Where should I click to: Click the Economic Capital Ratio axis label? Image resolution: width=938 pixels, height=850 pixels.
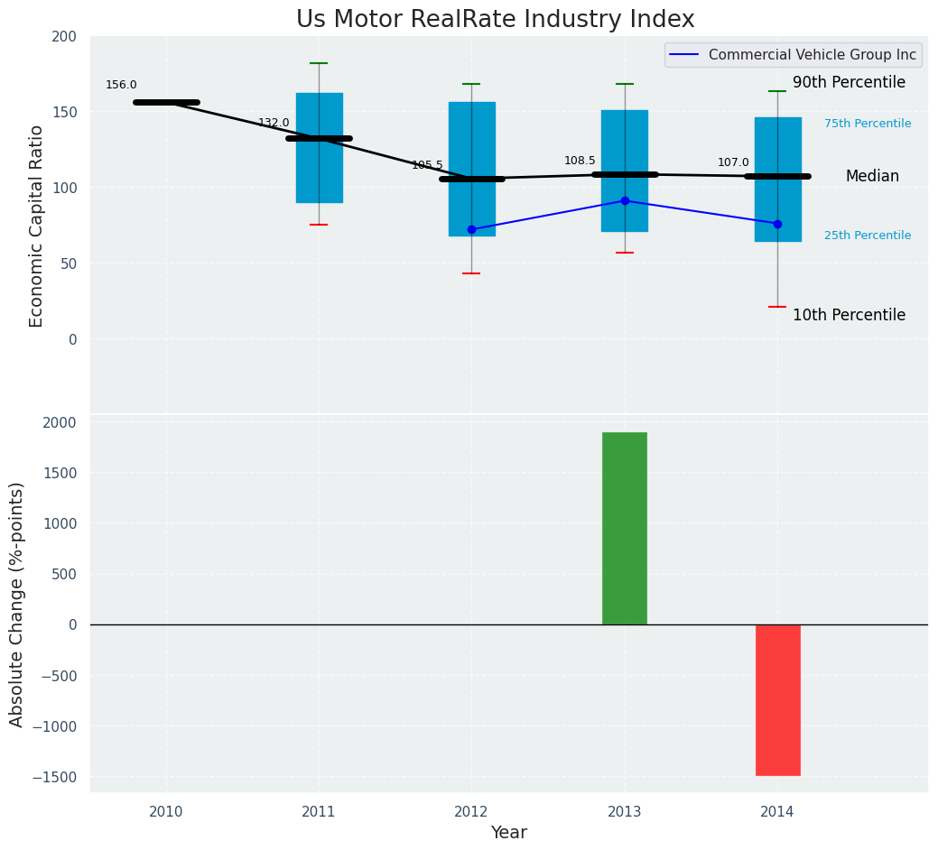(37, 226)
